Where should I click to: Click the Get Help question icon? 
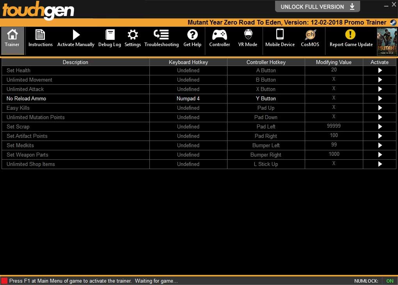(192, 35)
